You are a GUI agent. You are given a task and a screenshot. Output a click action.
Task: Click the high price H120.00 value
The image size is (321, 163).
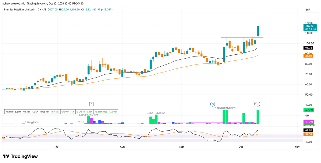click(64, 10)
